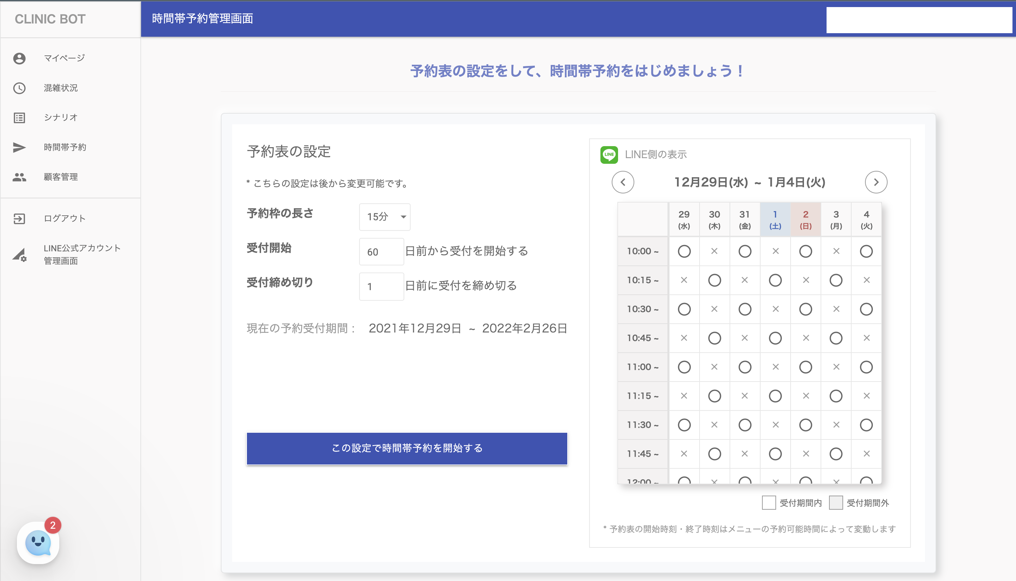Image resolution: width=1016 pixels, height=581 pixels.
Task: Click the 時間帯予約 paper-plane icon
Action: (x=19, y=147)
